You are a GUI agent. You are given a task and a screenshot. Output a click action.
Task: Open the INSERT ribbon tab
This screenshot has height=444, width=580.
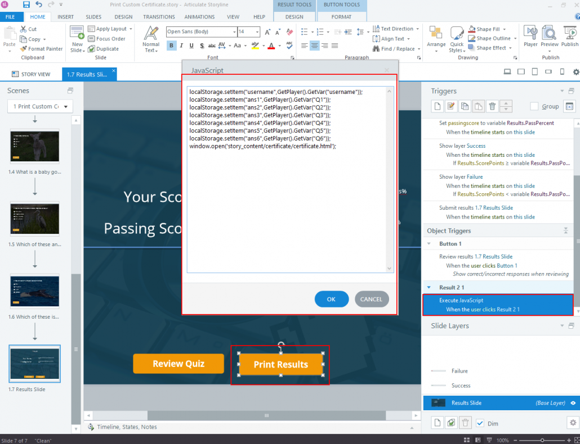pyautogui.click(x=65, y=16)
